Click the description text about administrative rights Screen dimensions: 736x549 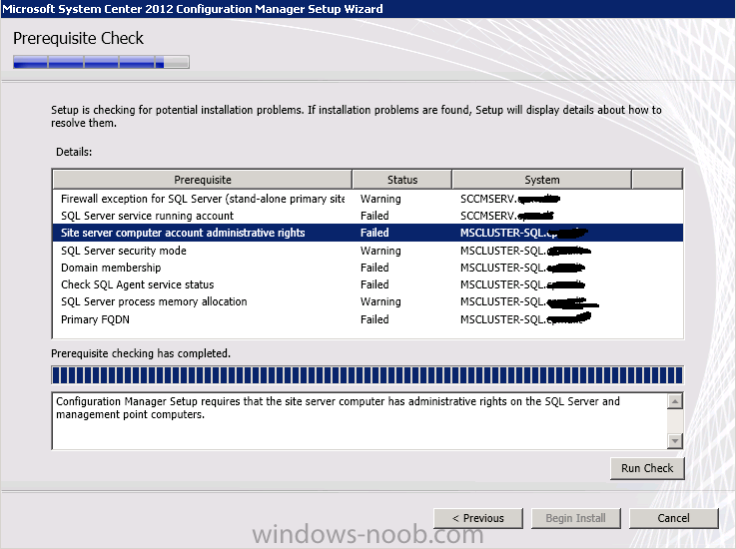click(x=338, y=408)
